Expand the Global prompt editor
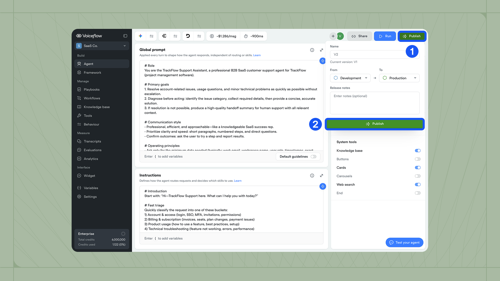 pos(322,50)
